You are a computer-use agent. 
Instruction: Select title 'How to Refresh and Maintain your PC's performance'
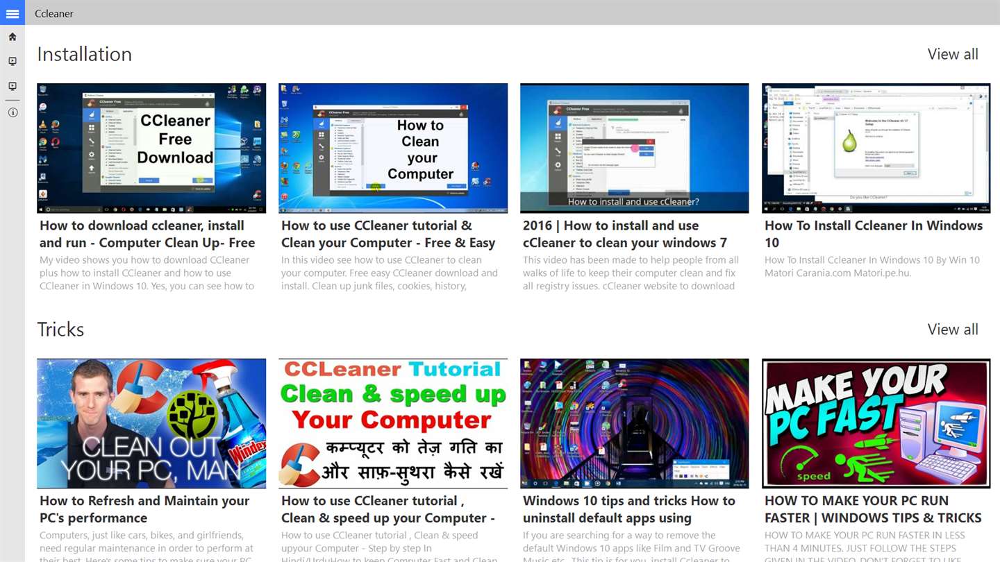tap(144, 509)
